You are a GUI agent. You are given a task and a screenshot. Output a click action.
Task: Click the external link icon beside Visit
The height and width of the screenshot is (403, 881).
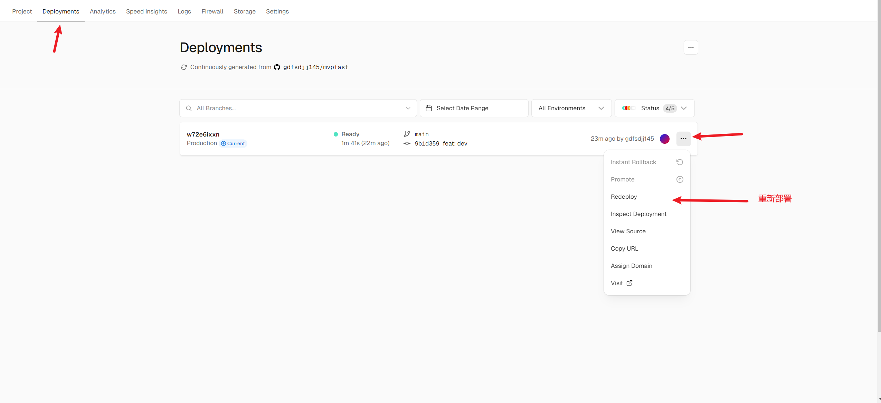pos(629,283)
